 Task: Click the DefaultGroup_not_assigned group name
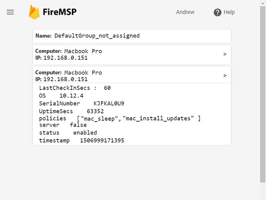97,36
